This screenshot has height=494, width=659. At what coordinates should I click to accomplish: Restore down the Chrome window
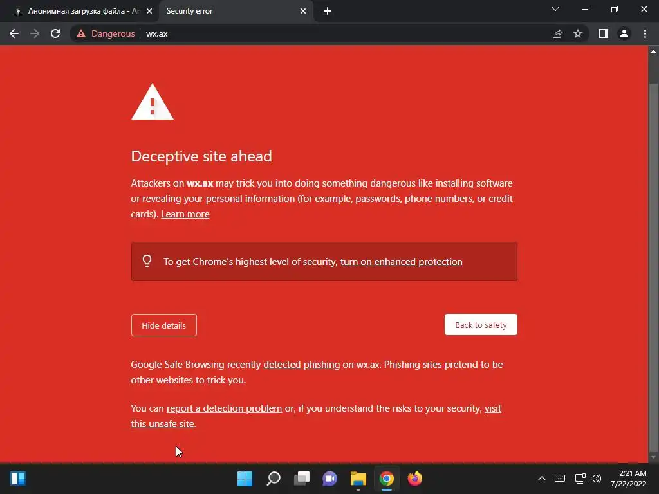coord(615,9)
